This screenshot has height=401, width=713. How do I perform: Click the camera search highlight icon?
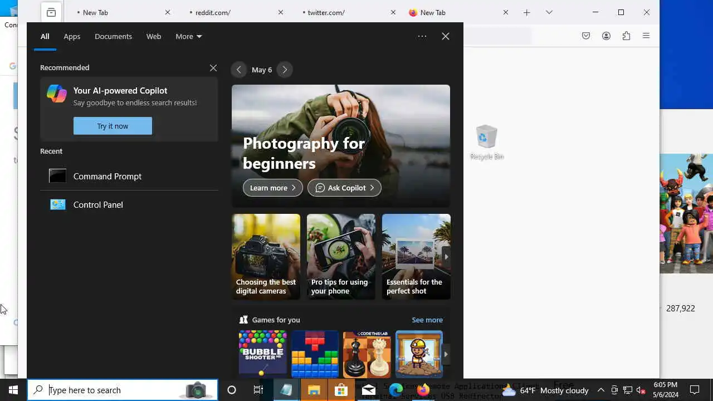coord(196,390)
